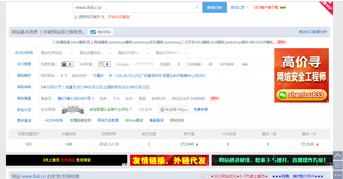Viewport: 343px width, 179px height.
Task: Click the red 更新 link in 域名备案 row
Action: pyautogui.click(x=215, y=98)
